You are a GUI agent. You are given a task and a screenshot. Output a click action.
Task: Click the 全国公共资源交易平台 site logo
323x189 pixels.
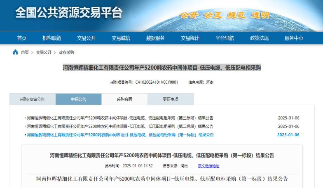point(69,13)
